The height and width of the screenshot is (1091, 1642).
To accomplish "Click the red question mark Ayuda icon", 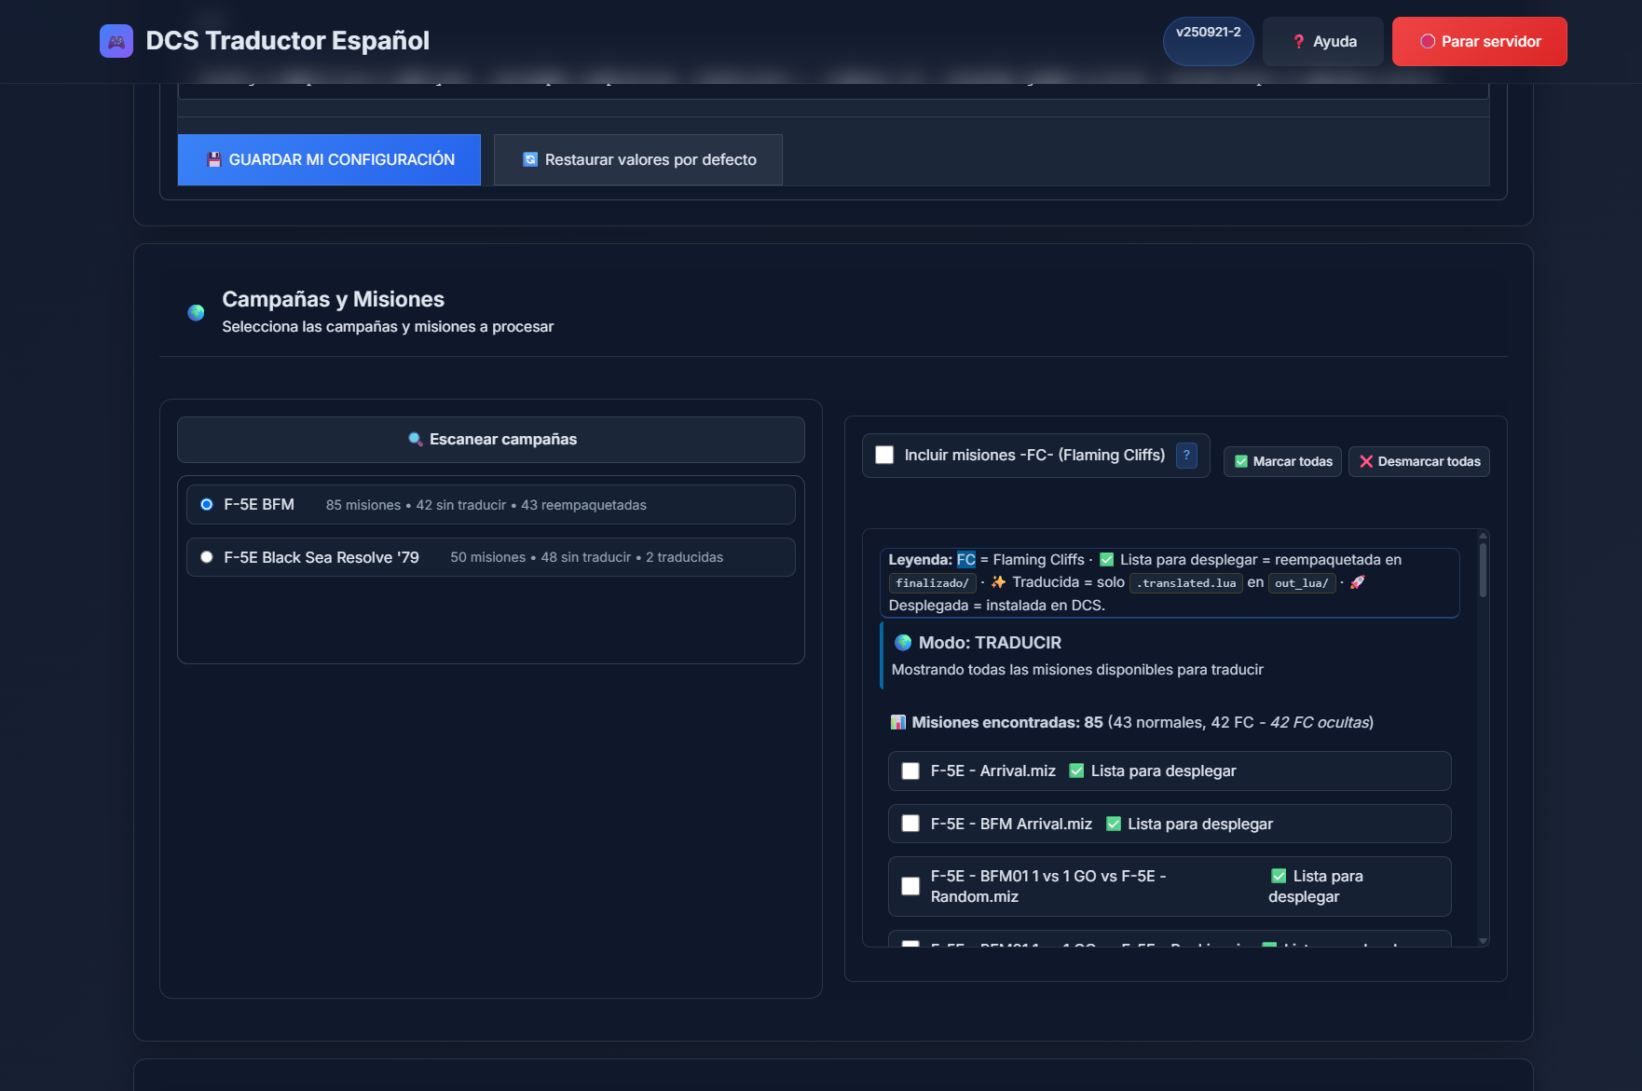I will (x=1299, y=42).
